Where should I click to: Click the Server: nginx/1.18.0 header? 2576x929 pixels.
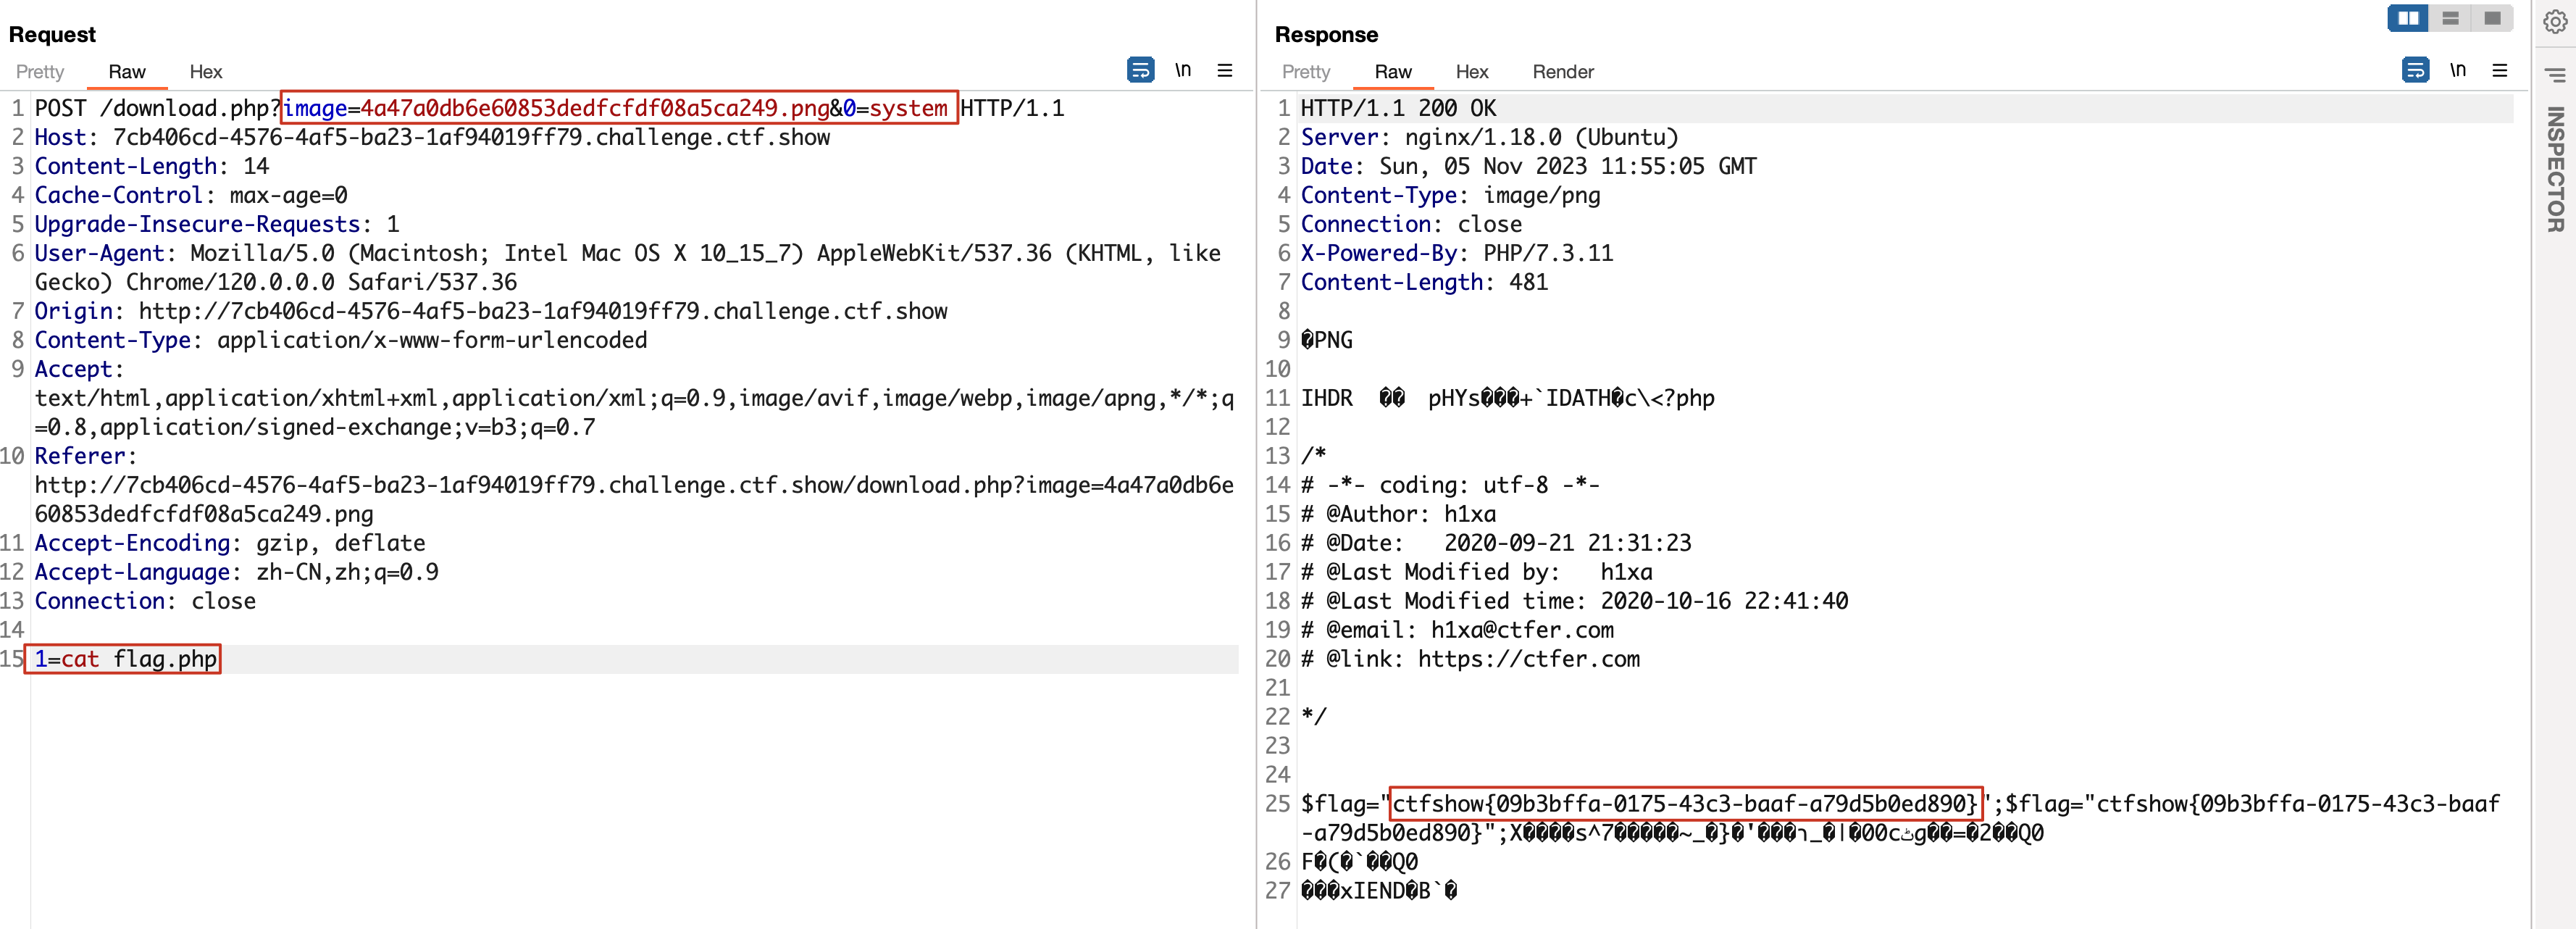[1489, 137]
